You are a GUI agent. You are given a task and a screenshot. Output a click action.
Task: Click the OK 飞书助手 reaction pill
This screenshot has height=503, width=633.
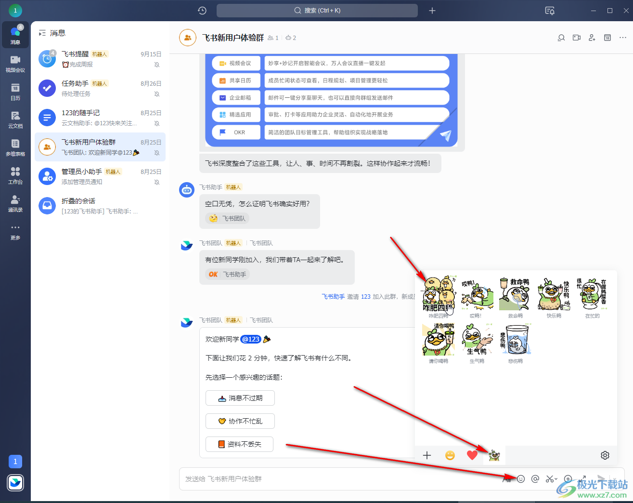pyautogui.click(x=228, y=274)
